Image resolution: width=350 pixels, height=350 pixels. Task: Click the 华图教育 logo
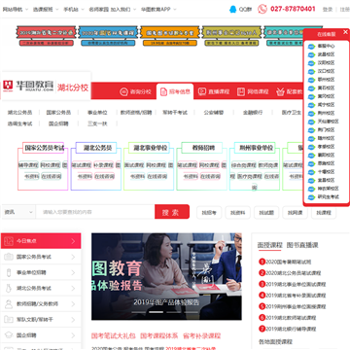(28, 86)
